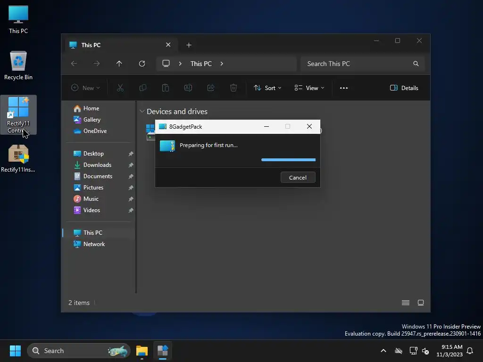Click the This PC breadcrumb text

(201, 64)
